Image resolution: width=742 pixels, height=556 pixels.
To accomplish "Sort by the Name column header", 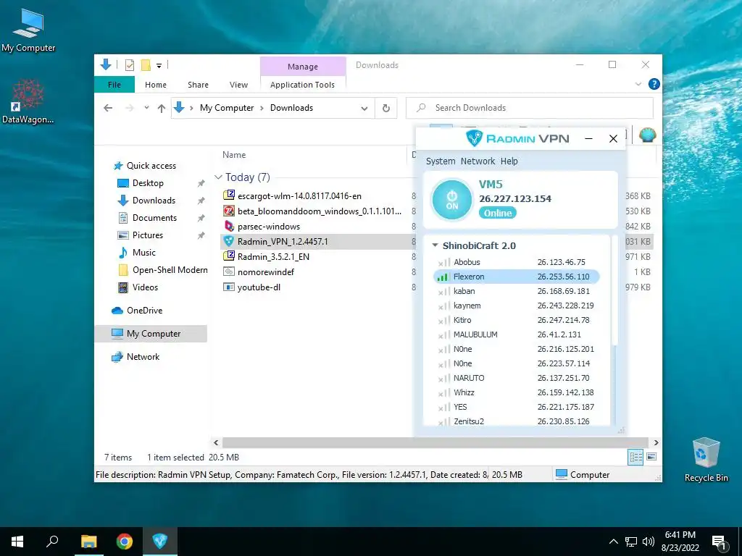I will tap(234, 155).
